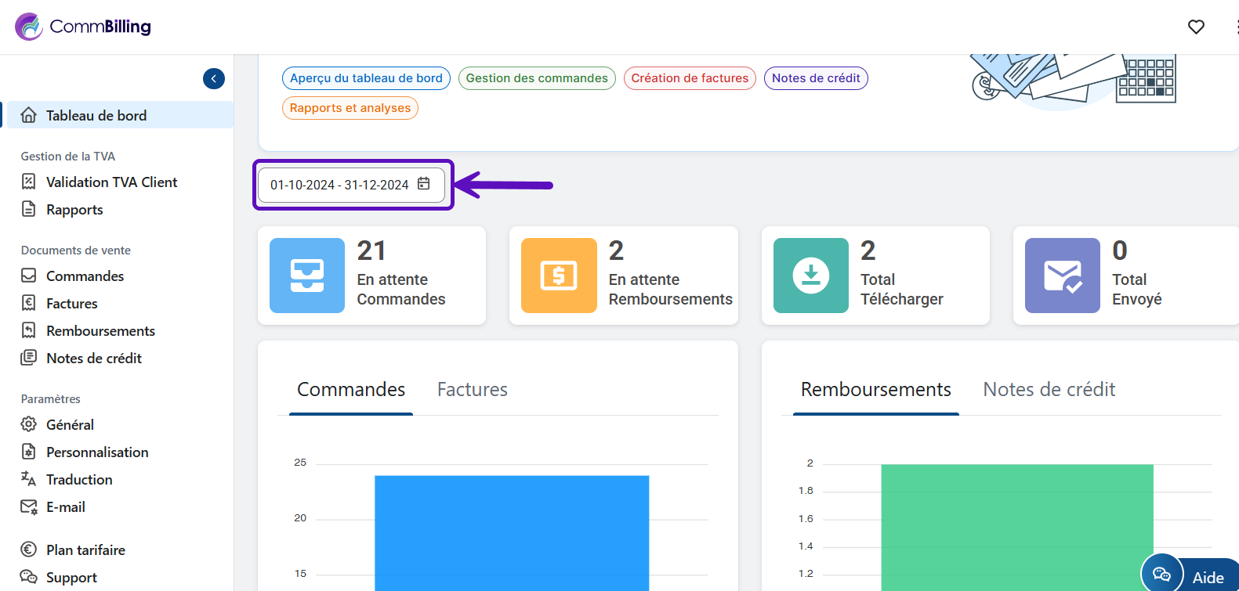This screenshot has width=1239, height=591.
Task: Switch to the Notes de crédit chart tab
Action: 1049,390
